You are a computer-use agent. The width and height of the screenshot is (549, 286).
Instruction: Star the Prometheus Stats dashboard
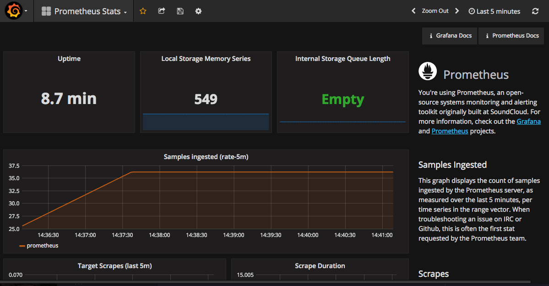143,11
